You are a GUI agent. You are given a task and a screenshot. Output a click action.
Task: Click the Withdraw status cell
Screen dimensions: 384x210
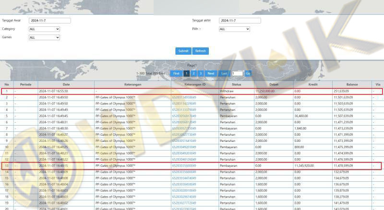(227, 91)
